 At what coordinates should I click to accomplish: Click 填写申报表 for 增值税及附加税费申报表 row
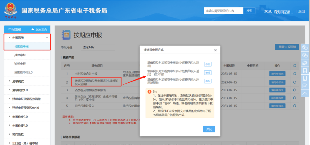point(277,82)
